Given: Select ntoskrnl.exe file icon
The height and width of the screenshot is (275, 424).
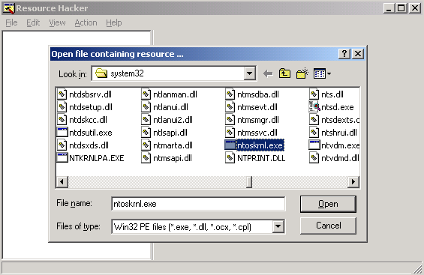Looking at the screenshot, I should coord(230,145).
